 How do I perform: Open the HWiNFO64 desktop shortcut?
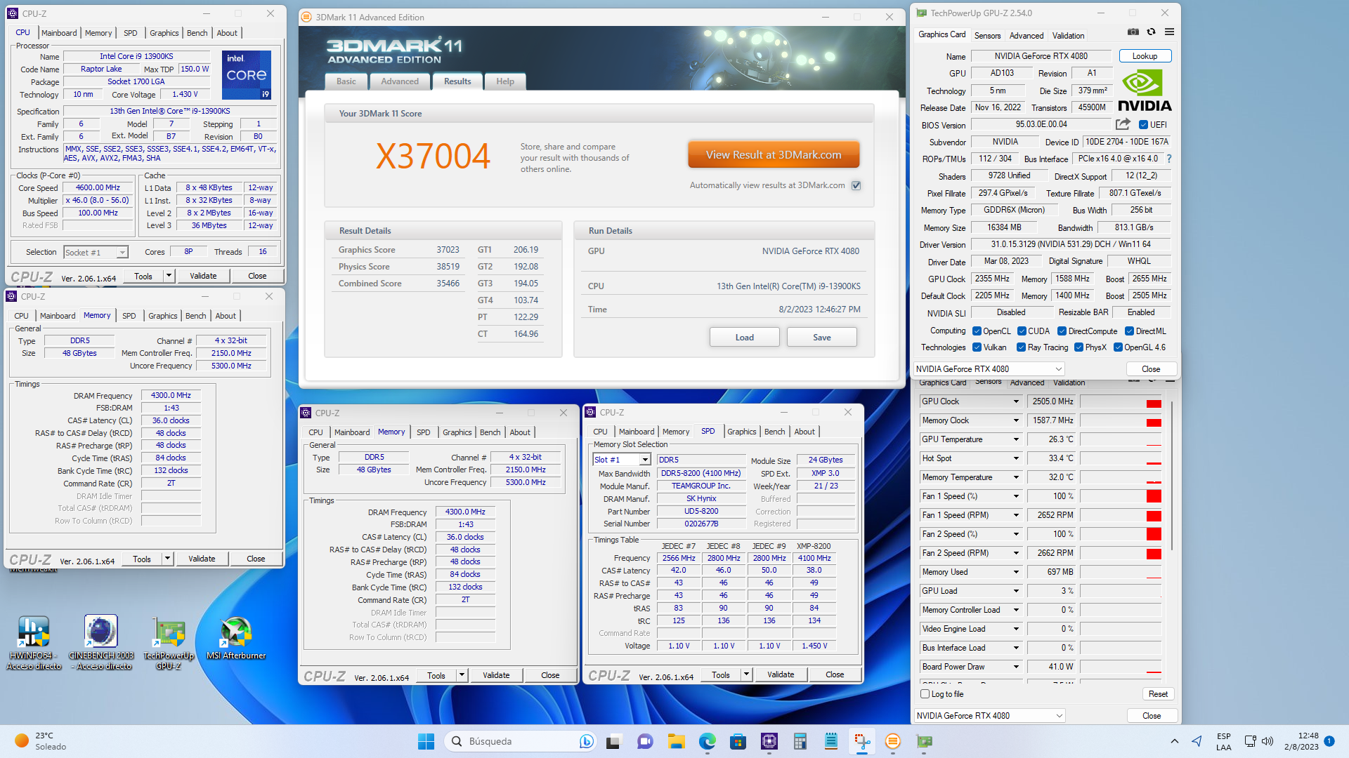[x=33, y=642]
